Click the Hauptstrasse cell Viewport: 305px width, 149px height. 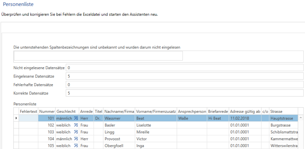click(283, 118)
